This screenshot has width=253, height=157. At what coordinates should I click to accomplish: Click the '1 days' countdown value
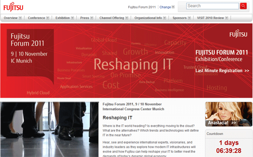(x=229, y=143)
